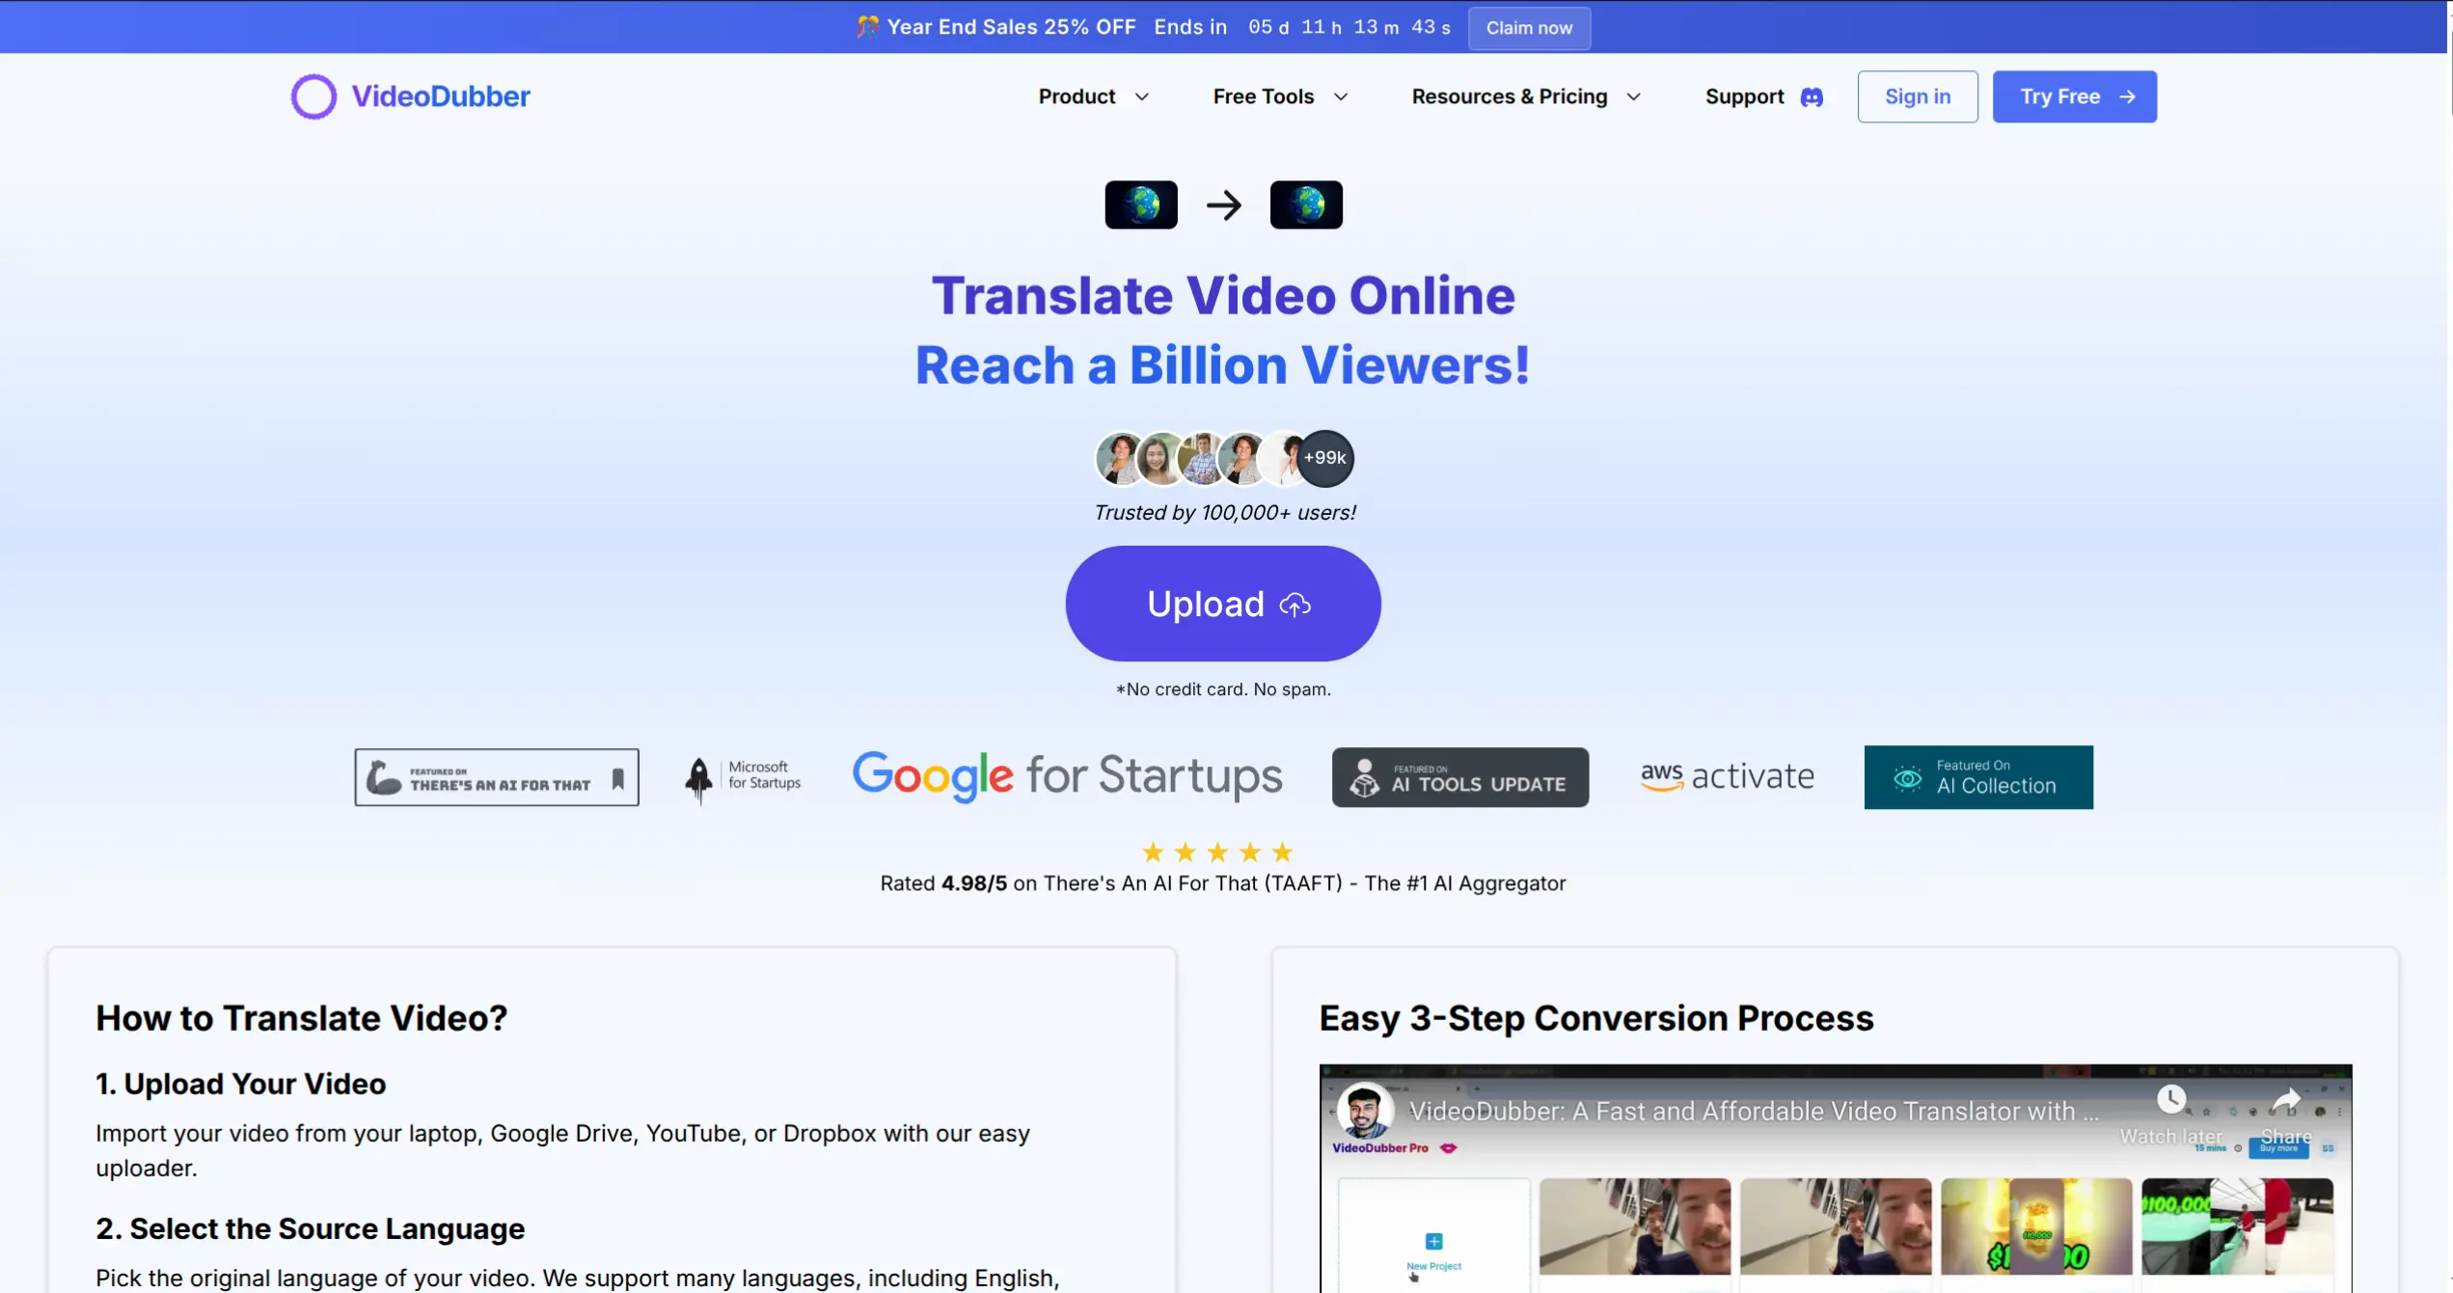Select the right globe icon above the headline

(x=1306, y=203)
